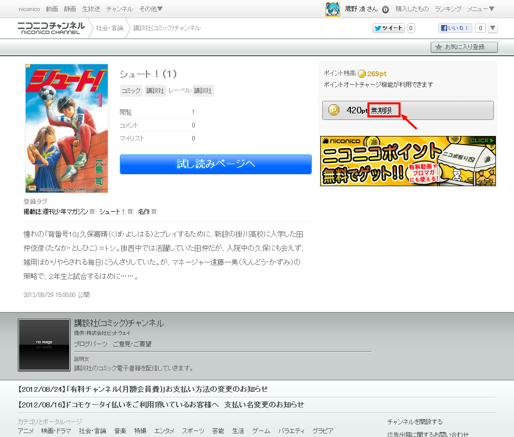The image size is (514, 437).
Task: Expand the その他 dropdown menu
Action: pyautogui.click(x=151, y=9)
